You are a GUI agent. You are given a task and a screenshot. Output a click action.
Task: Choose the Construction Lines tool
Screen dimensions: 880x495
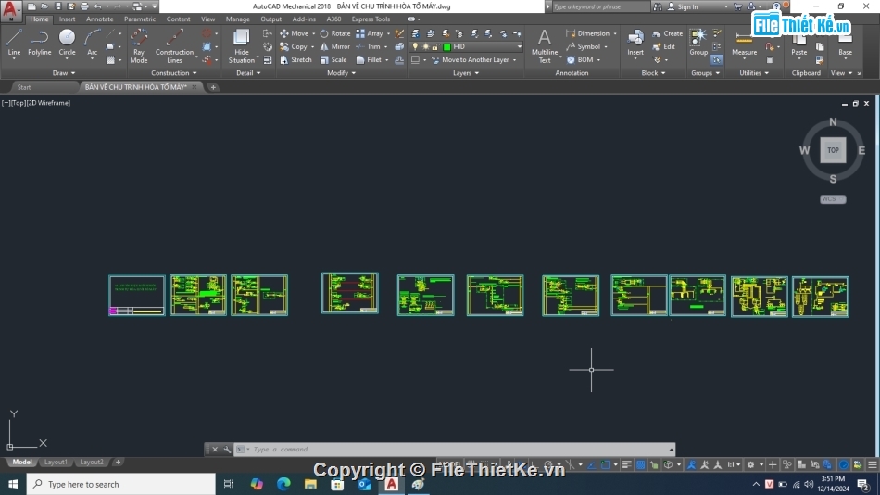pyautogui.click(x=174, y=46)
